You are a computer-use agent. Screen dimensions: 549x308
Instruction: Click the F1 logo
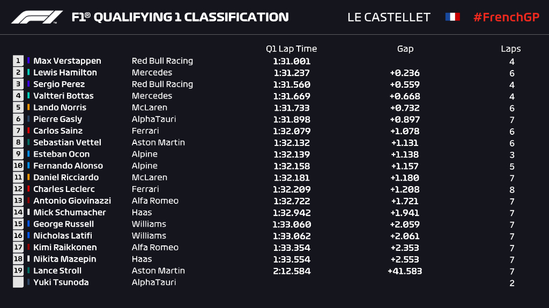tap(37, 17)
